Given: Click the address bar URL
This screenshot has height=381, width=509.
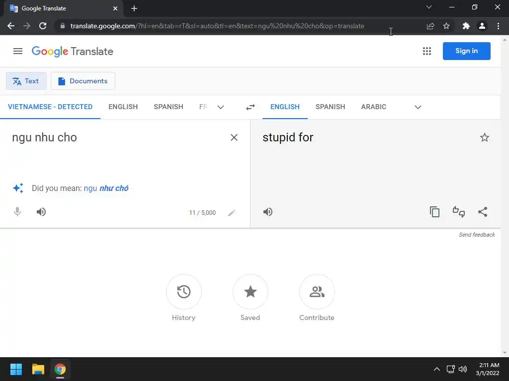Looking at the screenshot, I should (x=217, y=26).
